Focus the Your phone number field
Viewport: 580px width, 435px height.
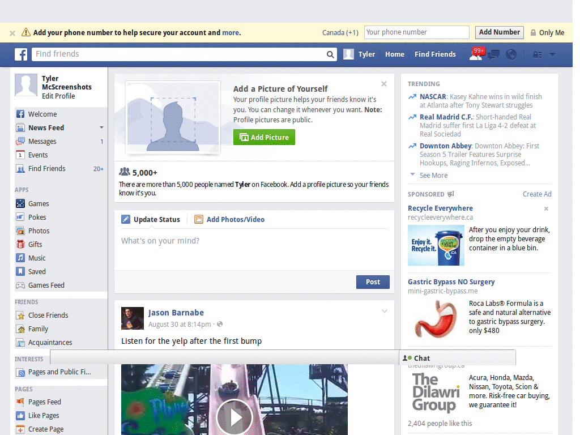coord(416,32)
